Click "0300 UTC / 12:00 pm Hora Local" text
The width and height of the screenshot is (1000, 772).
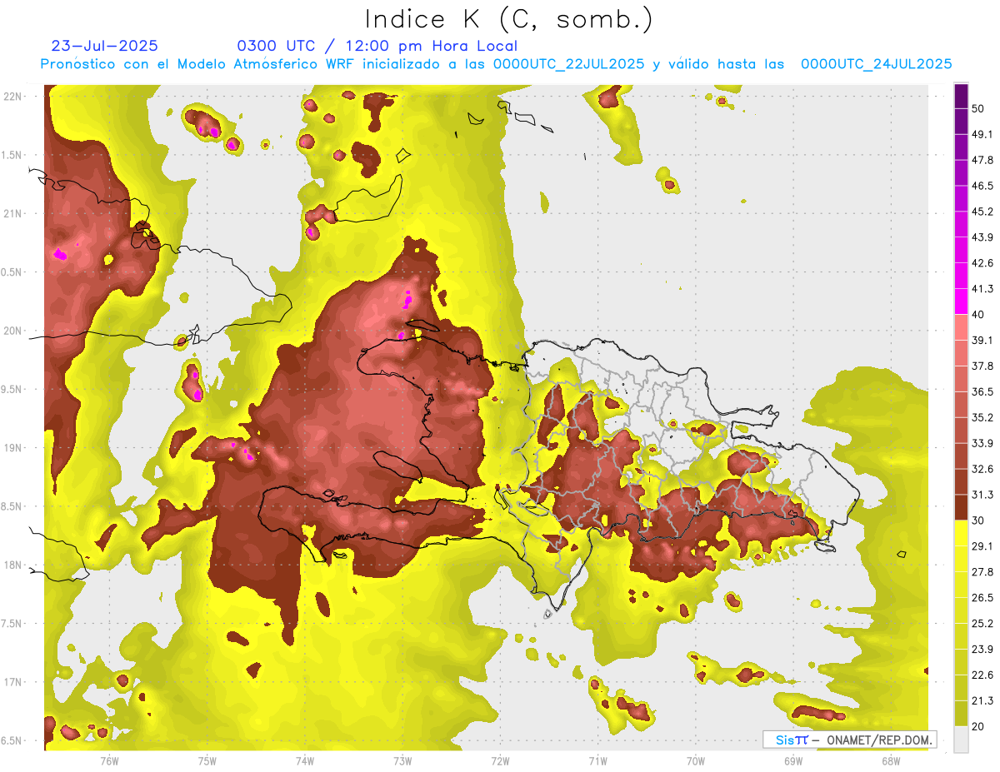(377, 46)
